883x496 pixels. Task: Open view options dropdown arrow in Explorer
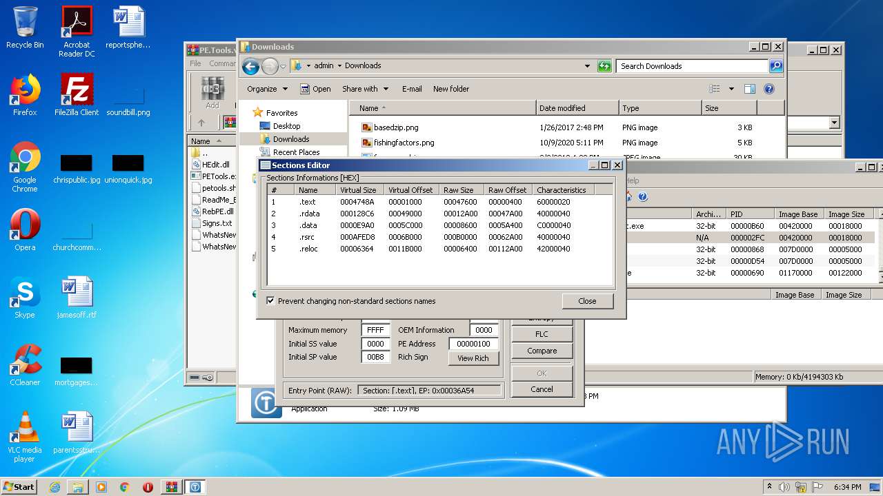pos(731,89)
